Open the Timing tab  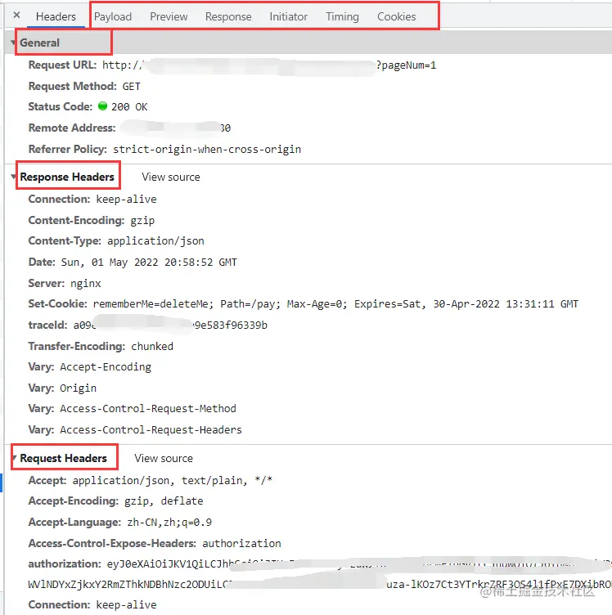click(x=342, y=16)
